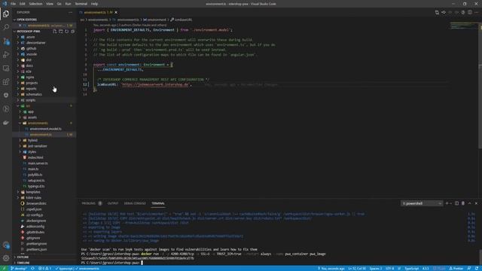Open the Accounts menu in the activity bar

click(x=6, y=245)
